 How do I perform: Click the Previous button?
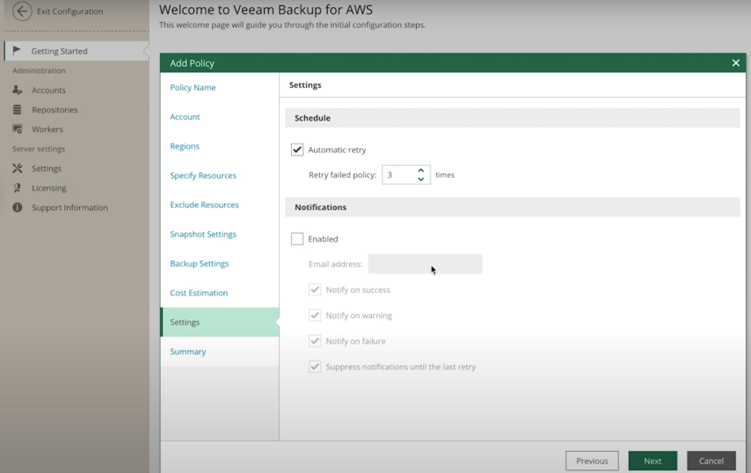click(592, 461)
